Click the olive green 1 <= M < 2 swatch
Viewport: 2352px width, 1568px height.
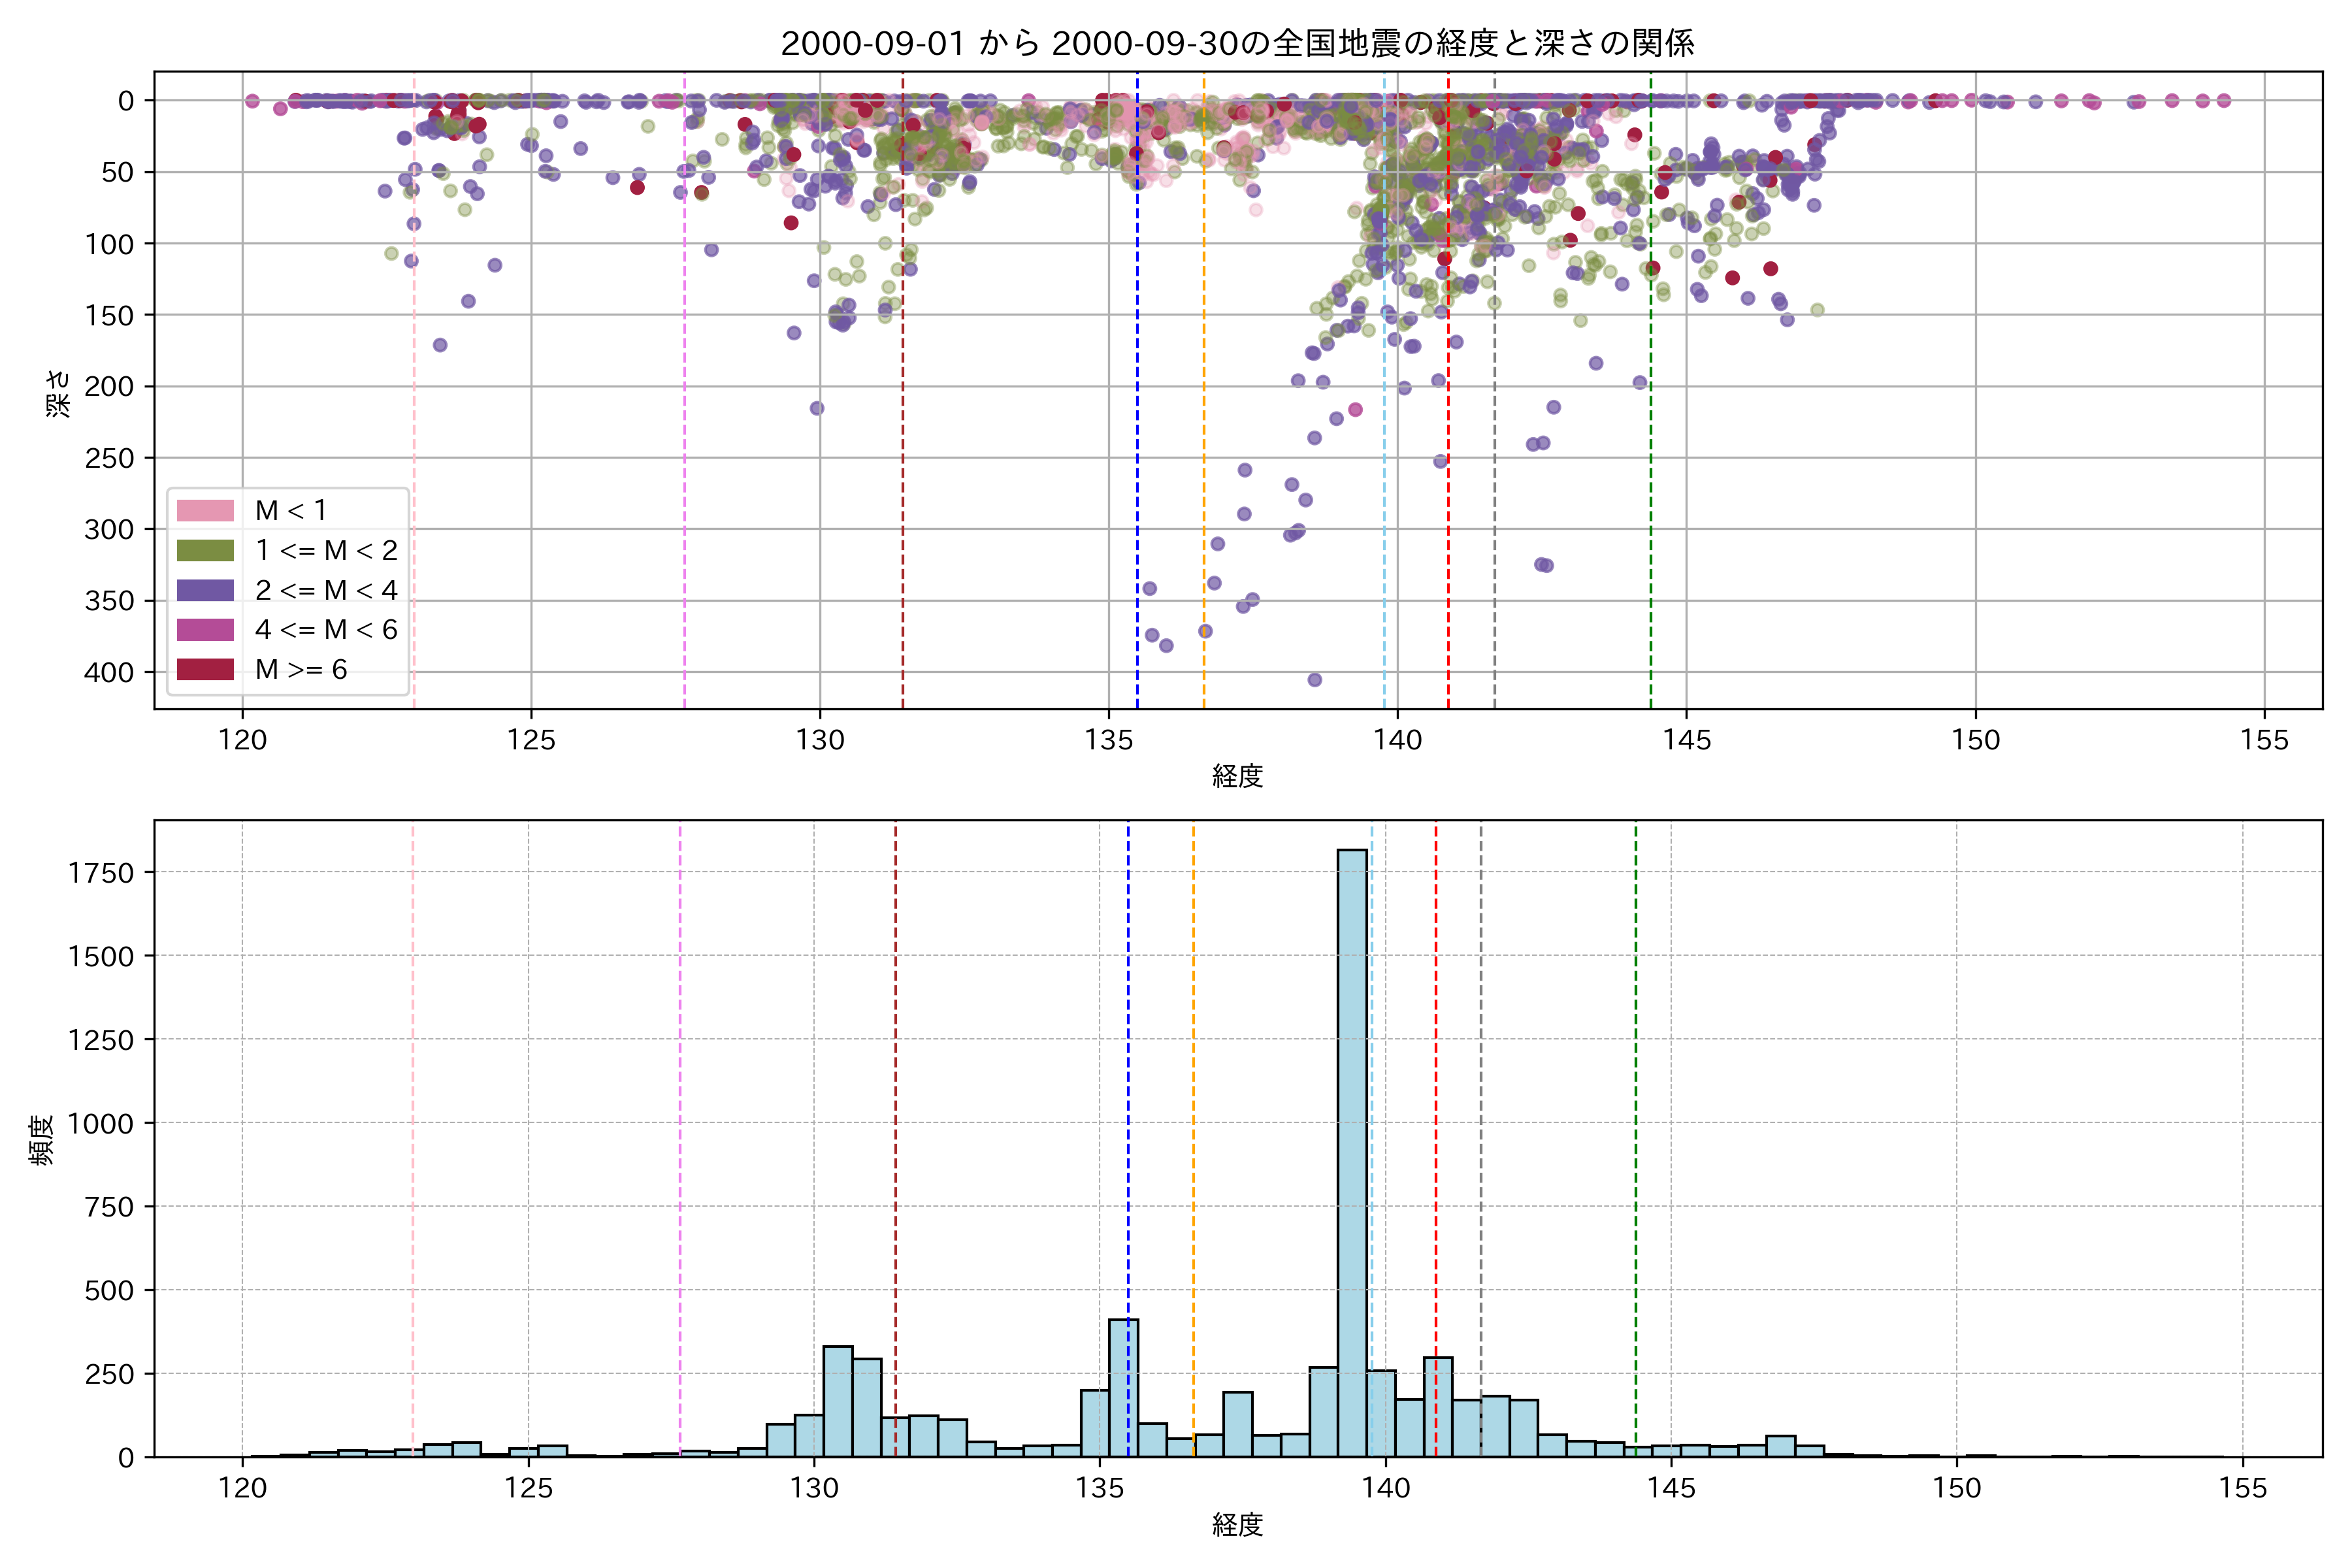[205, 551]
